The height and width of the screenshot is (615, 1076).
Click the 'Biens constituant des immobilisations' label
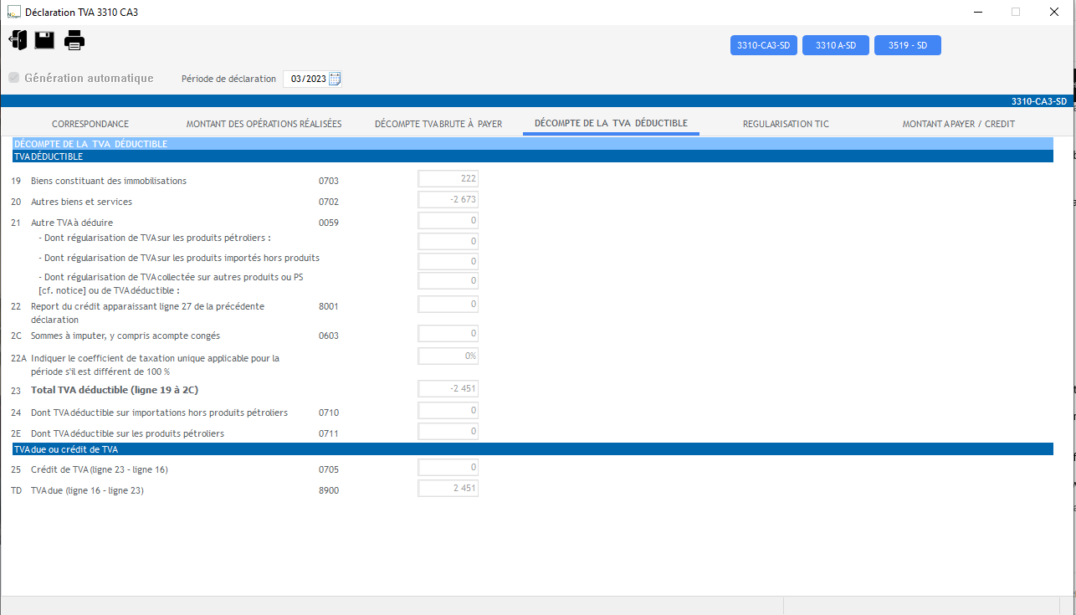(x=109, y=181)
